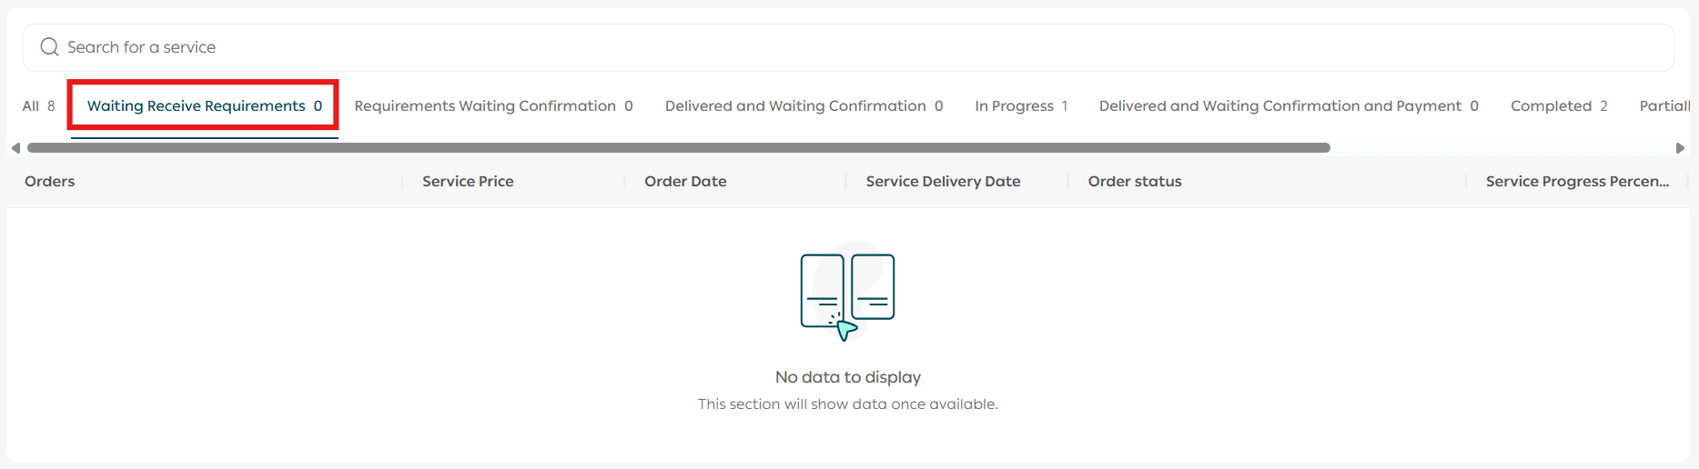Click the horizontal tab scrollbar thumb
Screen dimensions: 1699x469
[678, 147]
